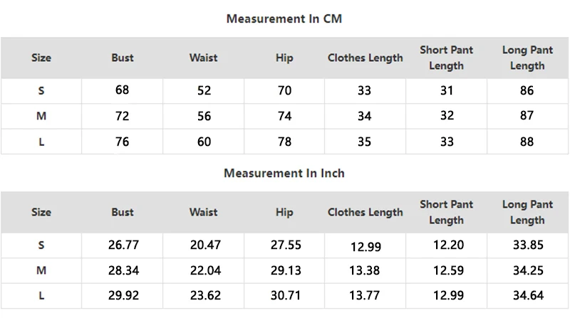570x318 pixels.
Task: Select the Bust header in CM table
Action: pyautogui.click(x=122, y=58)
